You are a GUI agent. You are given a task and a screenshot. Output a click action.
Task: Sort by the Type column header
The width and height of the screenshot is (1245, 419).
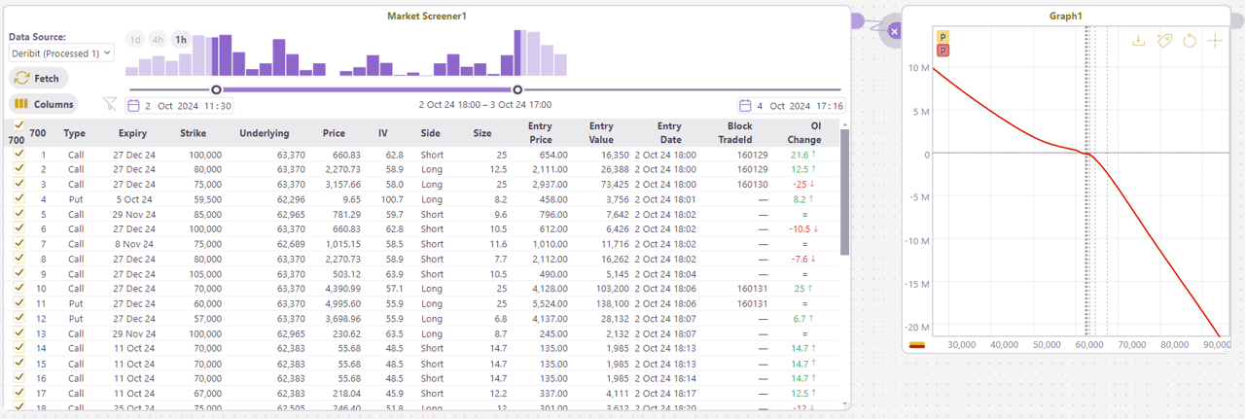coord(75,133)
